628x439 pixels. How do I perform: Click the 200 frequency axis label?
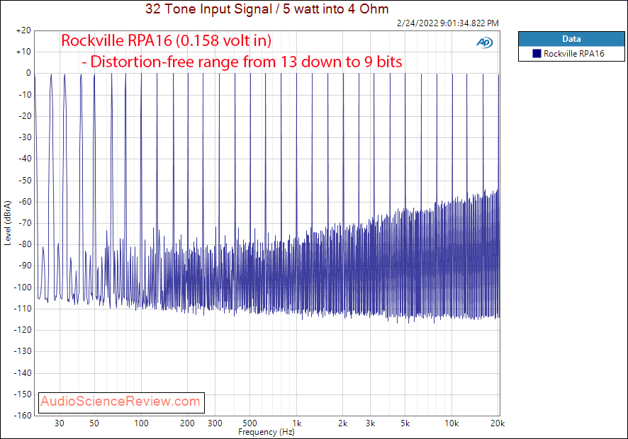(x=187, y=423)
